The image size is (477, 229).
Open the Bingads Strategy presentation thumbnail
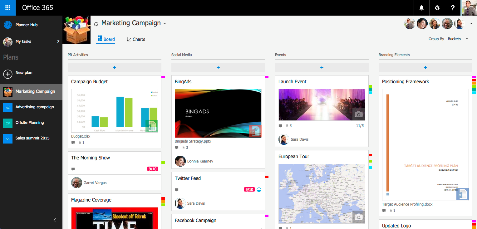[x=218, y=113]
